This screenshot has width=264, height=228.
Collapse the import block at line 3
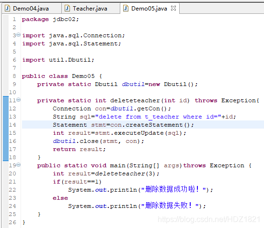tap(19, 35)
